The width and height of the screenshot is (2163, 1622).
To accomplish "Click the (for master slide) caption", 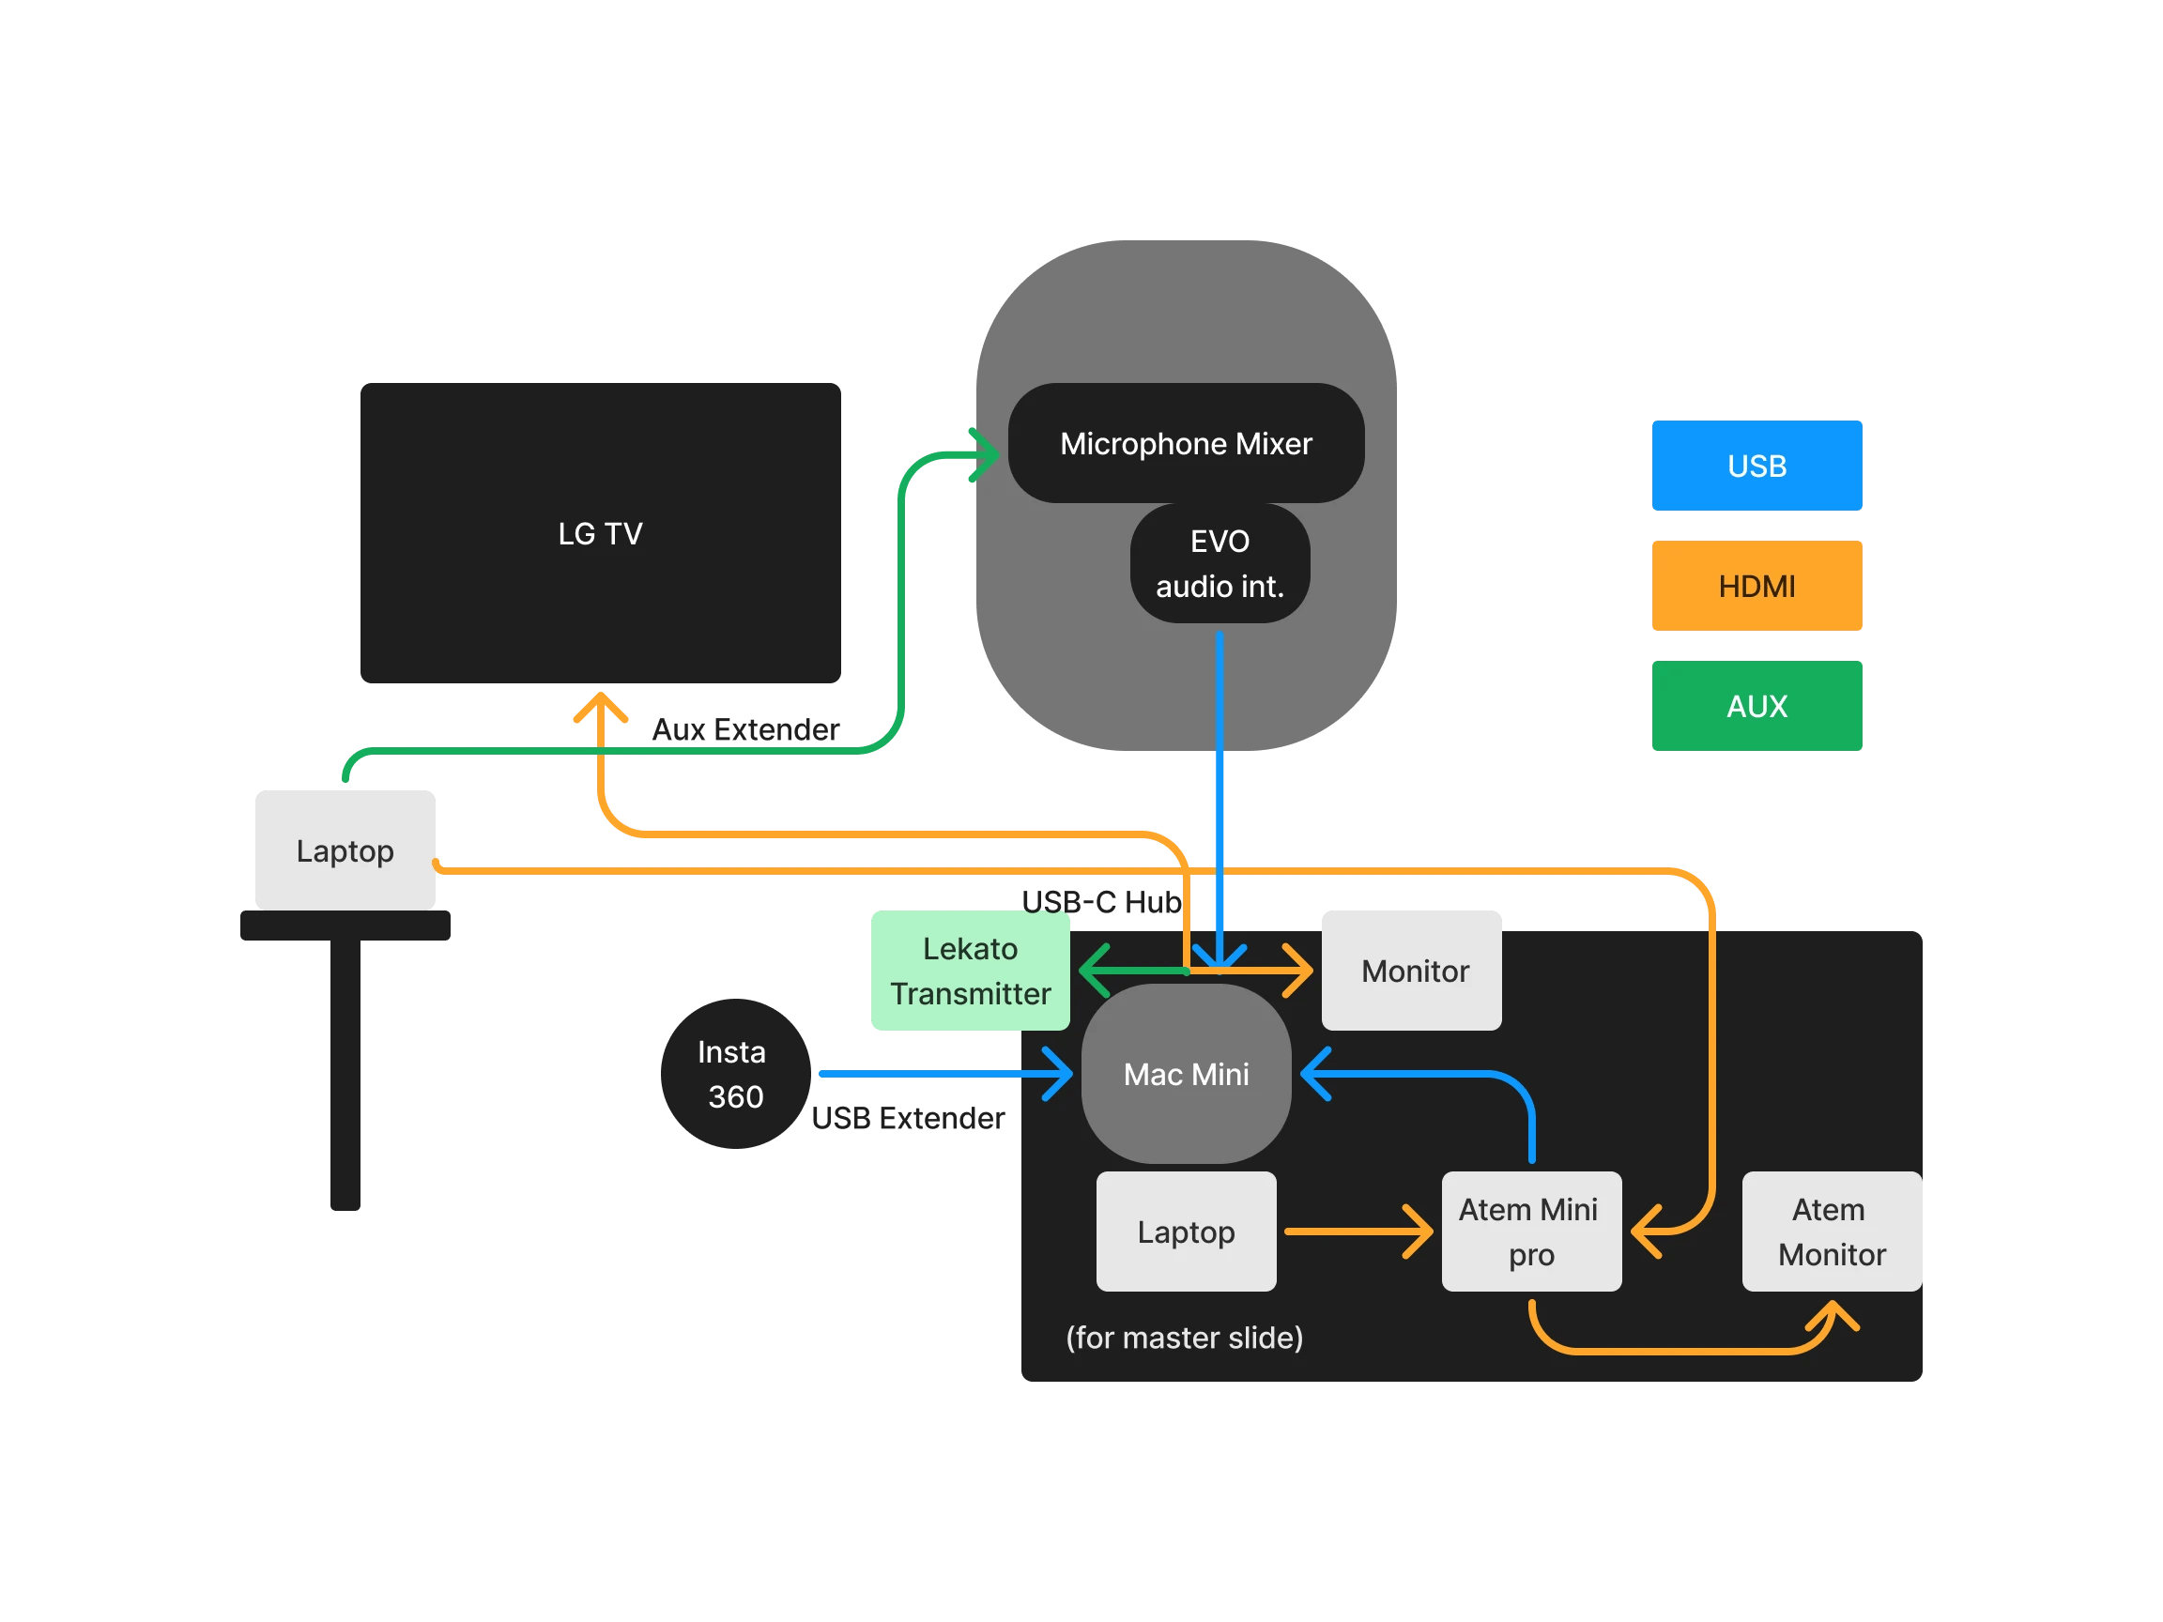I will (x=1184, y=1338).
